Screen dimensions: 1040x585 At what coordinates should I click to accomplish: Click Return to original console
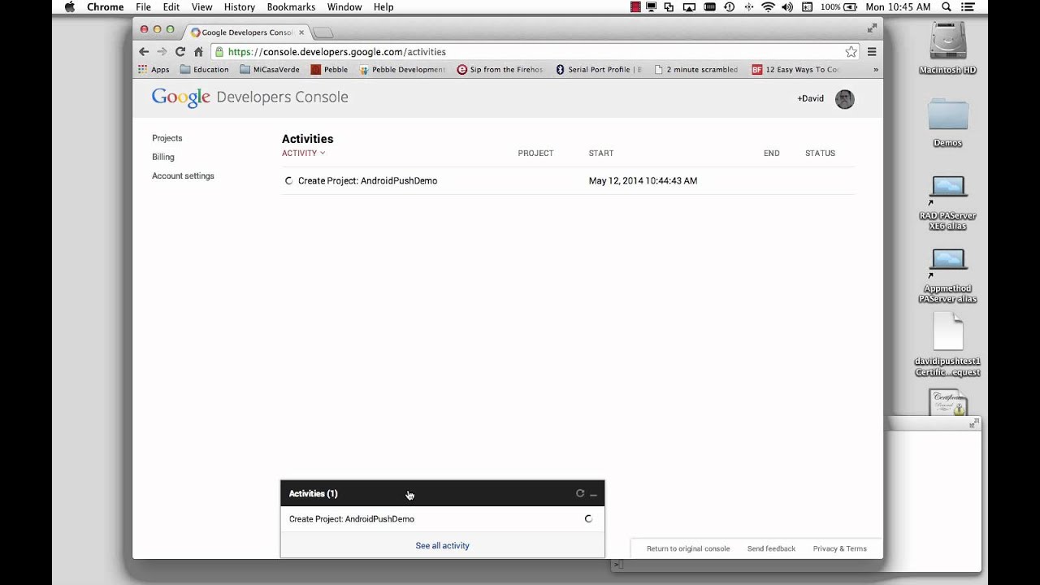(688, 548)
